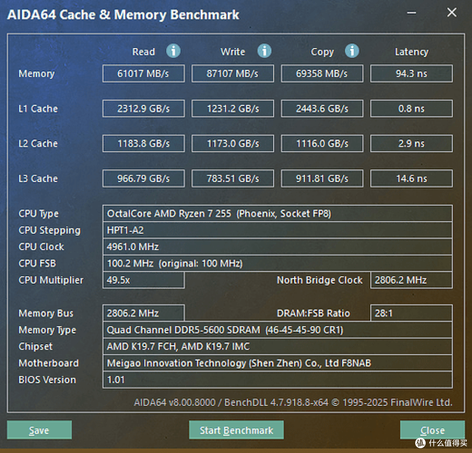472x453 pixels.
Task: Click the L1 Cache row label
Action: point(38,109)
